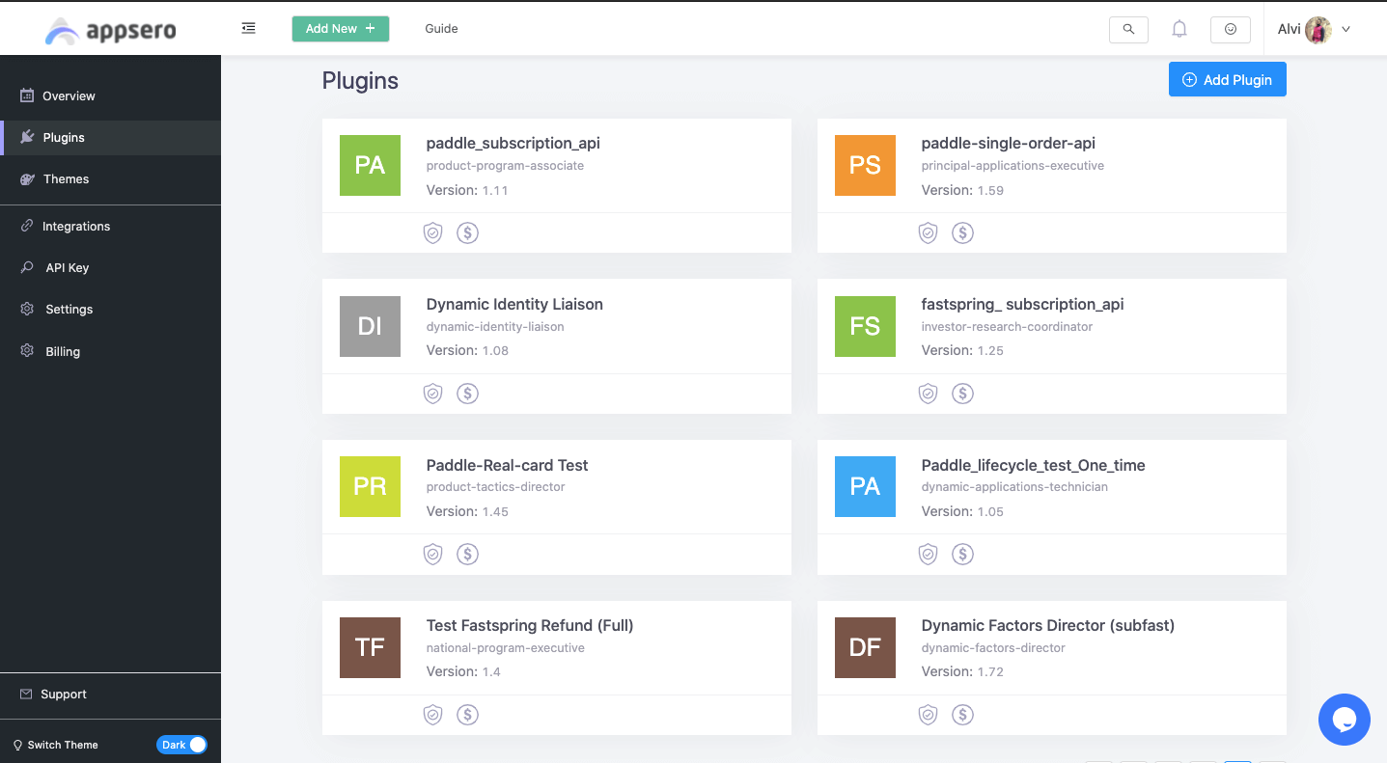Image resolution: width=1387 pixels, height=763 pixels.
Task: Open the Guide link
Action: [441, 29]
